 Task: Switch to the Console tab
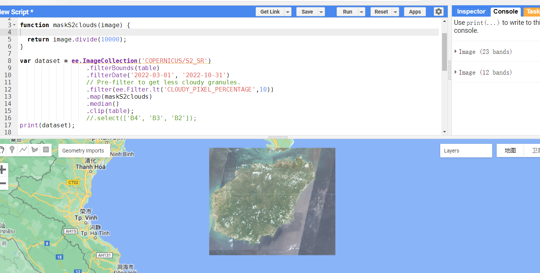pyautogui.click(x=505, y=12)
